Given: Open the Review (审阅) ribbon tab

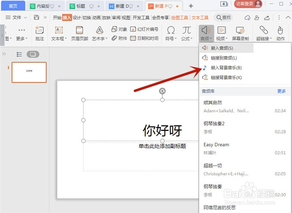Looking at the screenshot, I should [116, 18].
